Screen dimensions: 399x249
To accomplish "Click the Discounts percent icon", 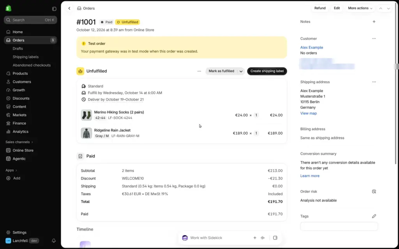I will [9, 98].
